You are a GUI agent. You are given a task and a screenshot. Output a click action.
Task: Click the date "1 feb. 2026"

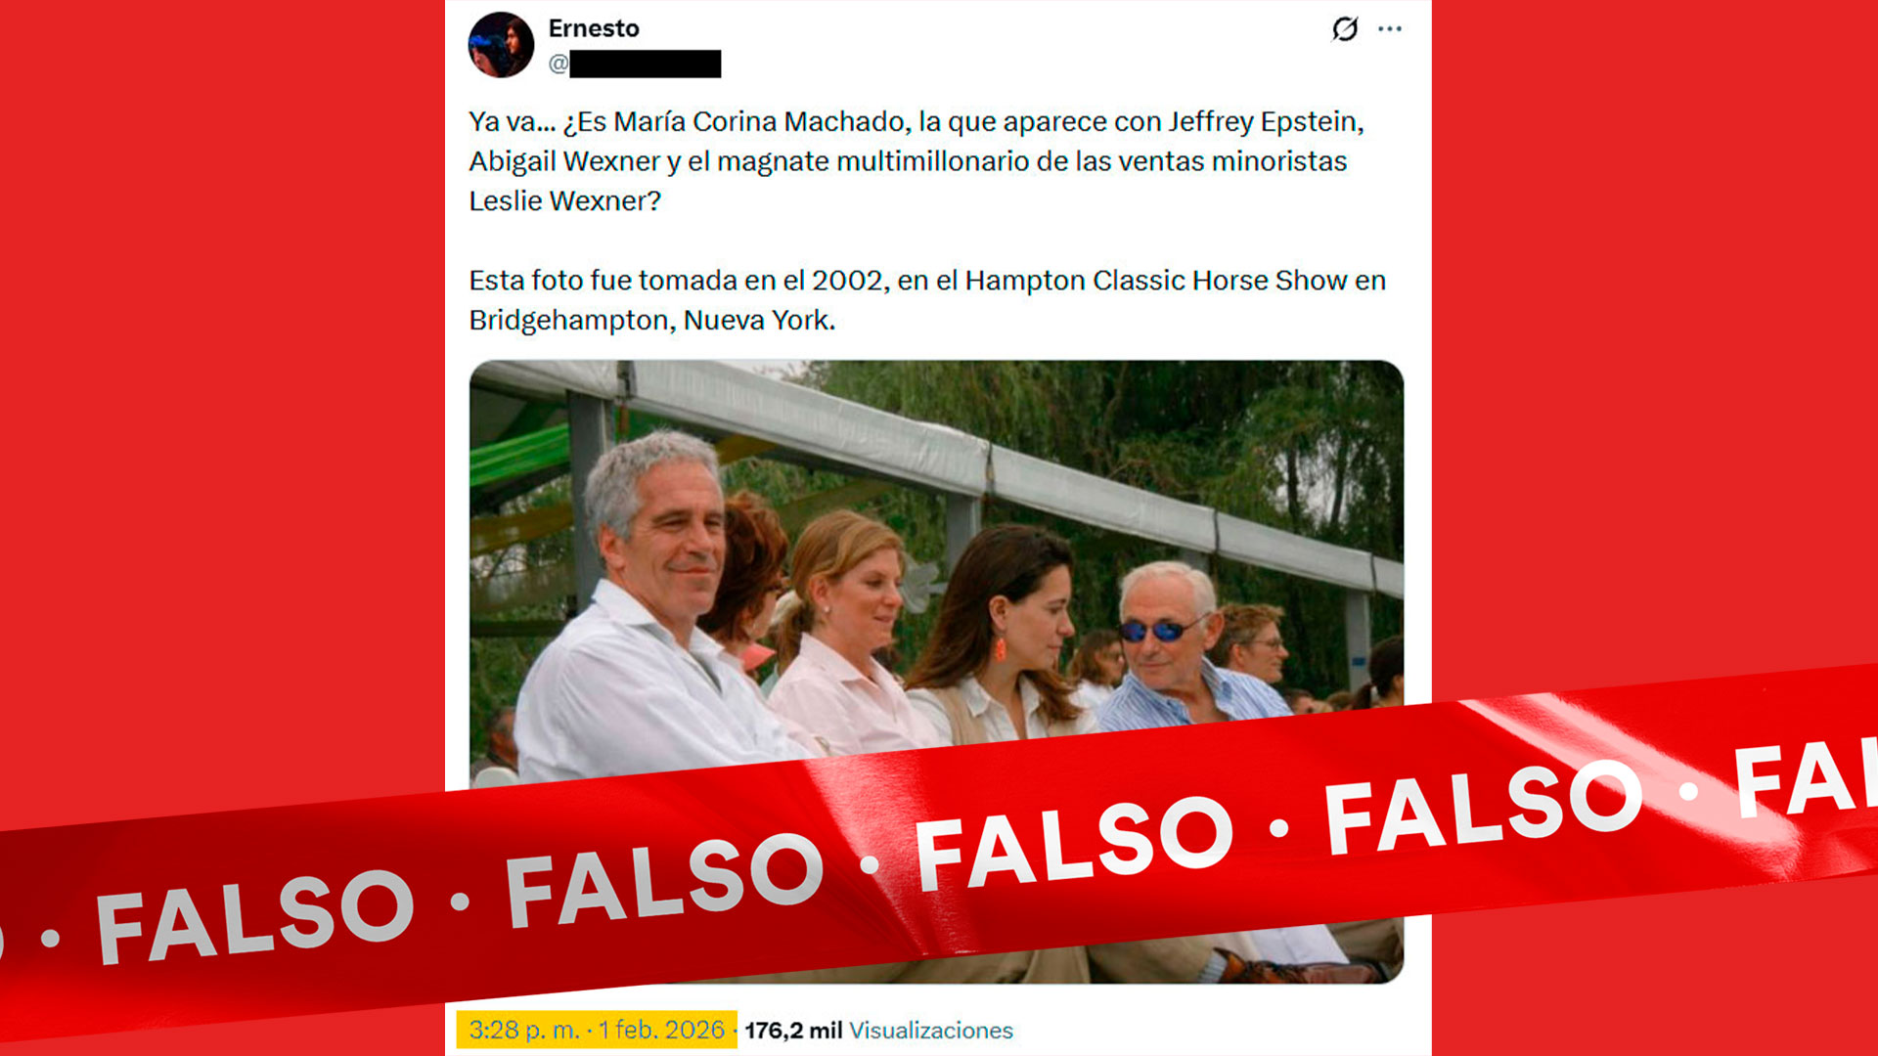[x=661, y=1030]
